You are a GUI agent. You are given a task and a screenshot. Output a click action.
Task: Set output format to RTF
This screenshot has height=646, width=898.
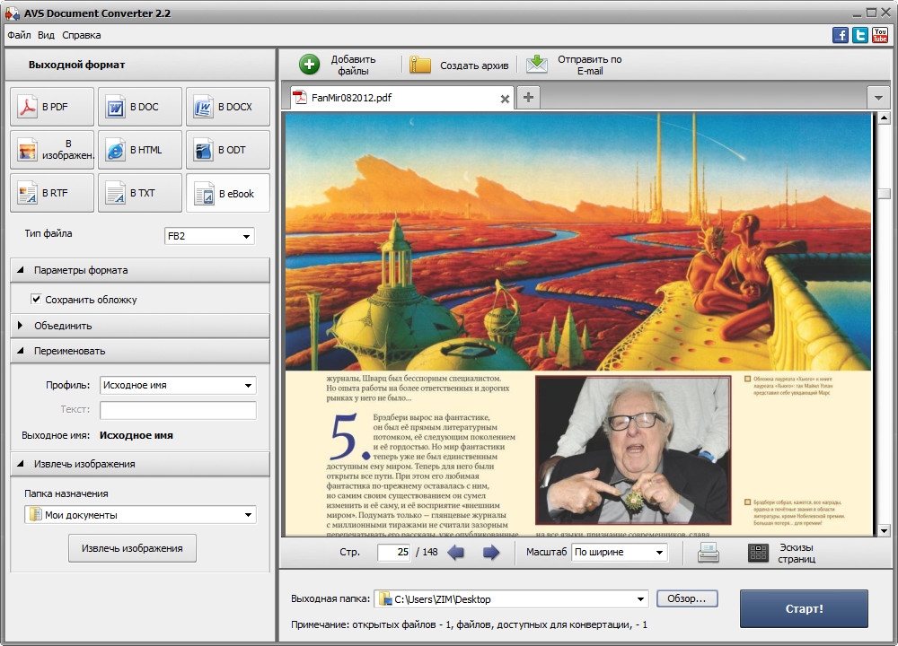pyautogui.click(x=51, y=193)
